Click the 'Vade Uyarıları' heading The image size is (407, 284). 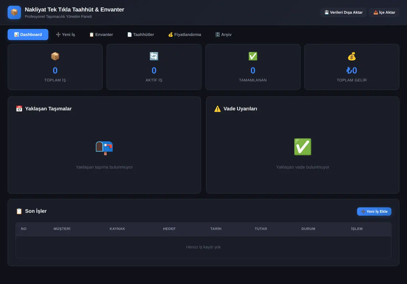coord(240,109)
